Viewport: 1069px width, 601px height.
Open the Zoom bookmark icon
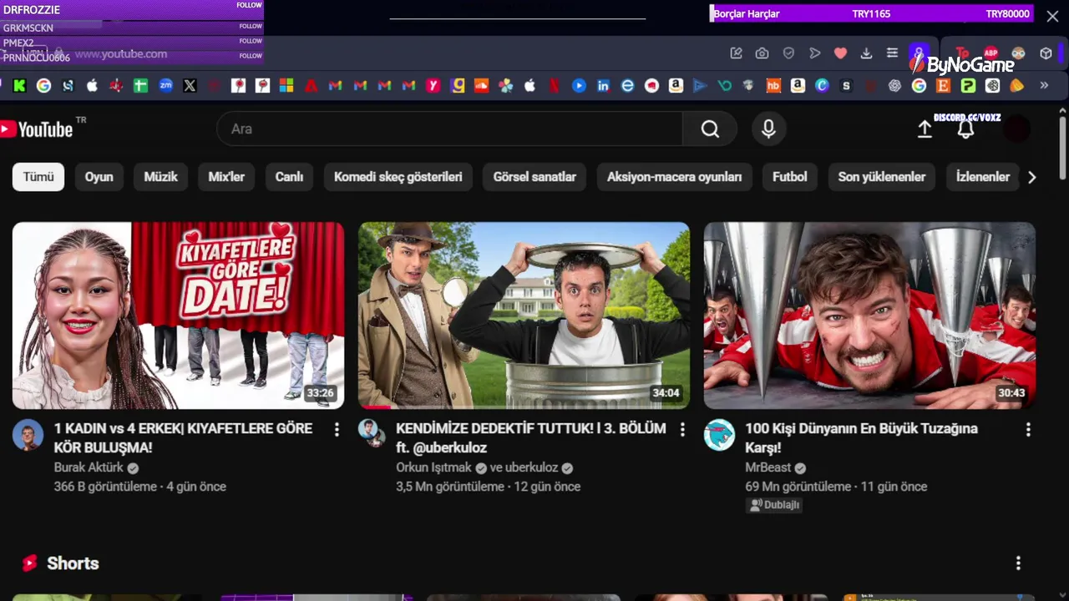click(165, 85)
